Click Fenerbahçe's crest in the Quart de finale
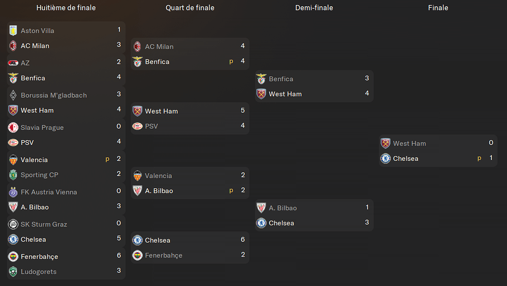Viewport: 507px width, 286px height. (138, 255)
